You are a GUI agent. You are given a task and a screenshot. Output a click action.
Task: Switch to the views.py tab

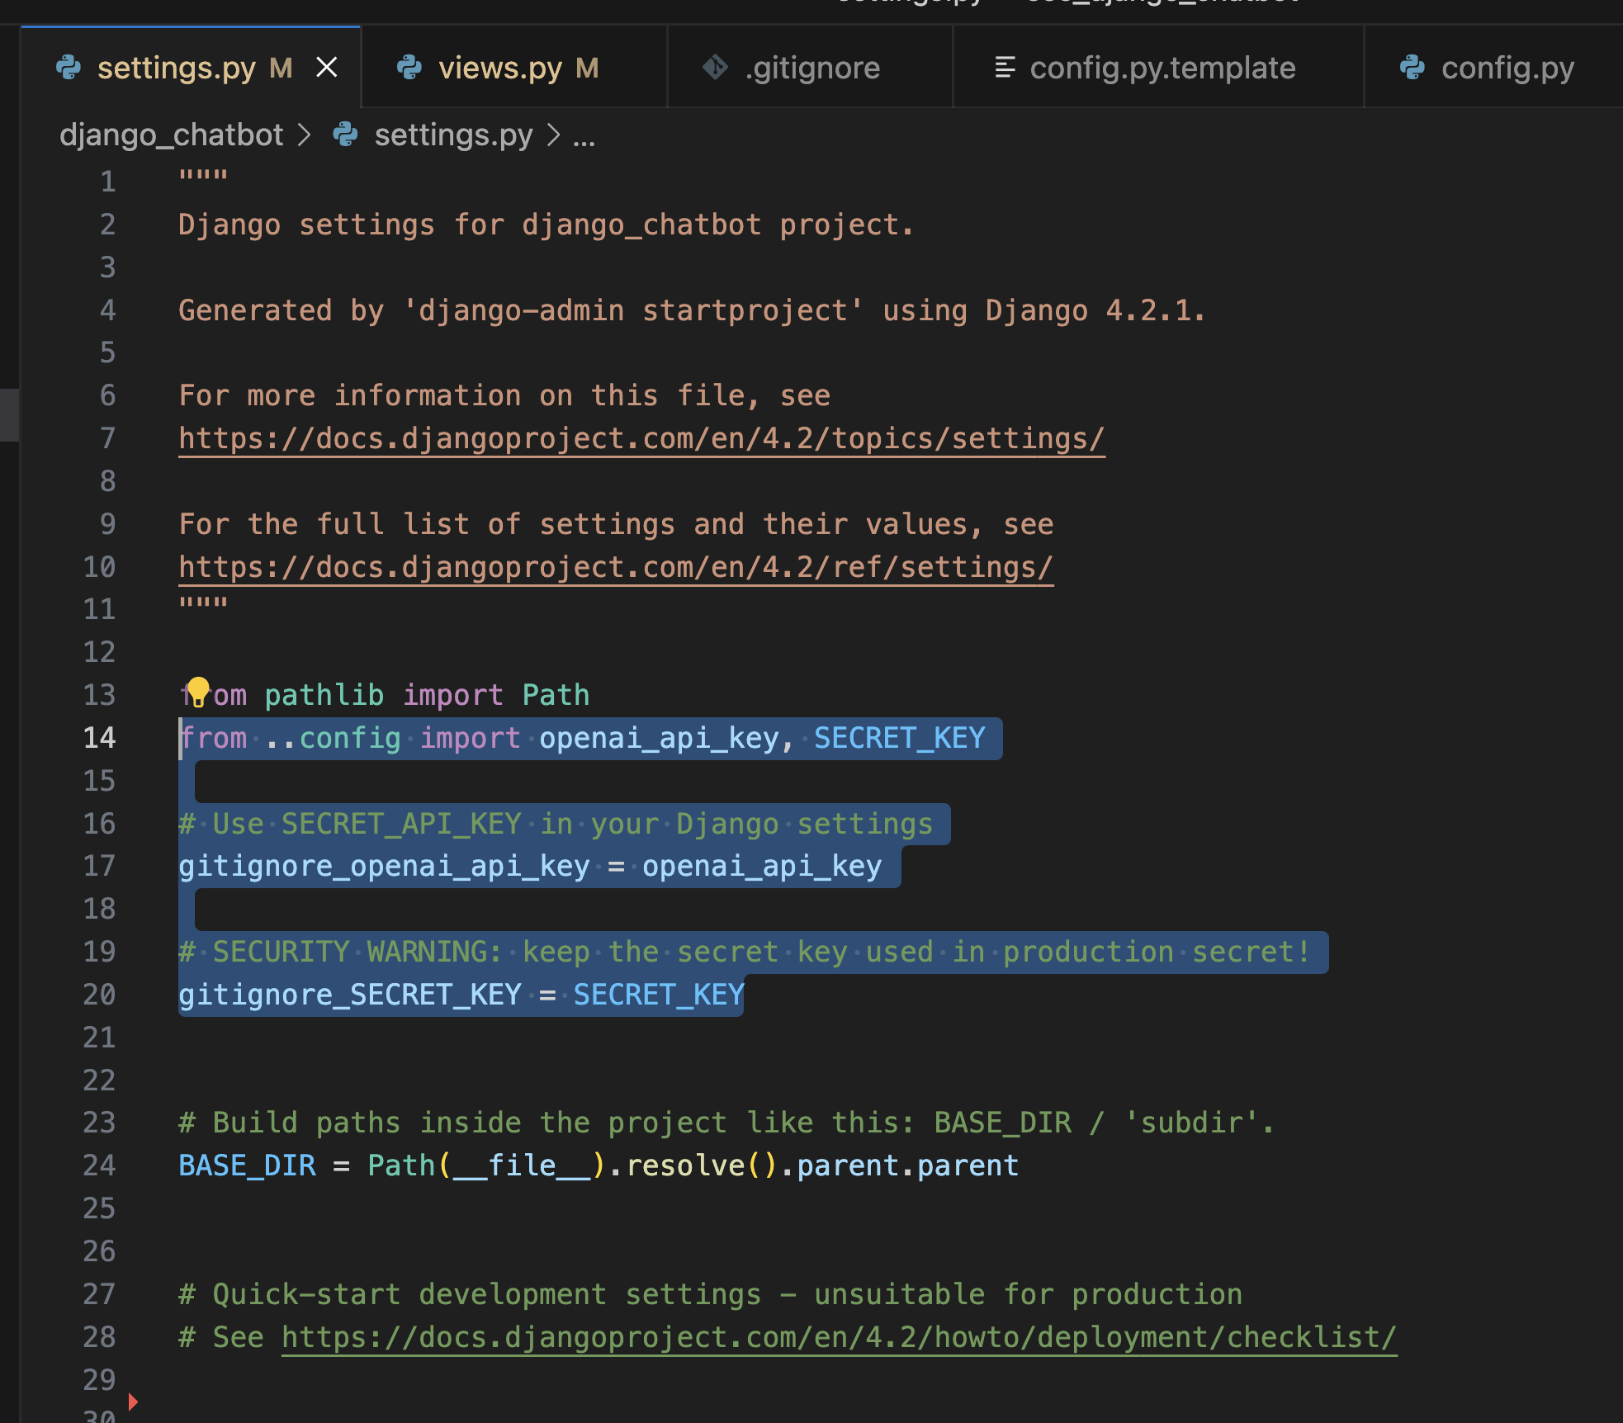click(500, 68)
